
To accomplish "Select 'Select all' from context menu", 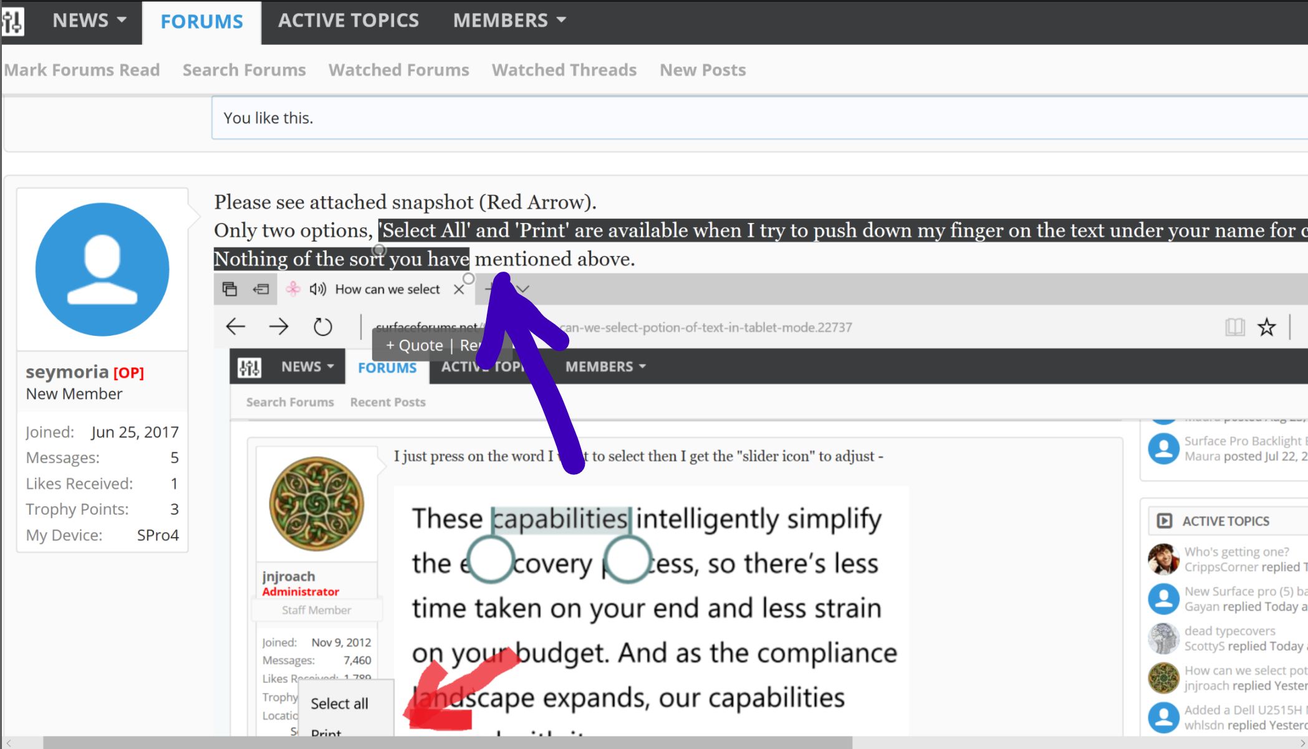I will pos(339,702).
